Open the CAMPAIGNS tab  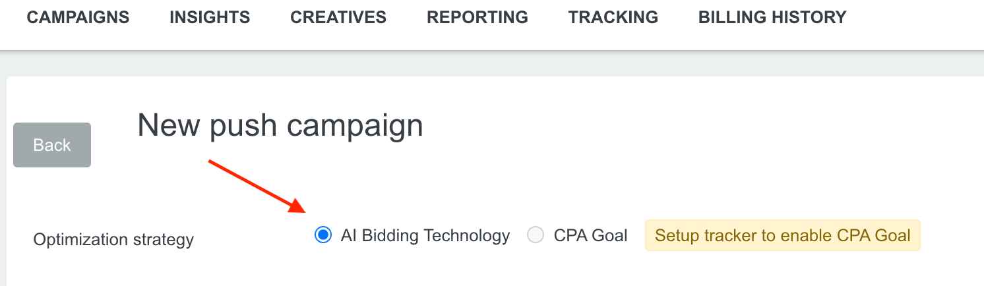click(78, 18)
